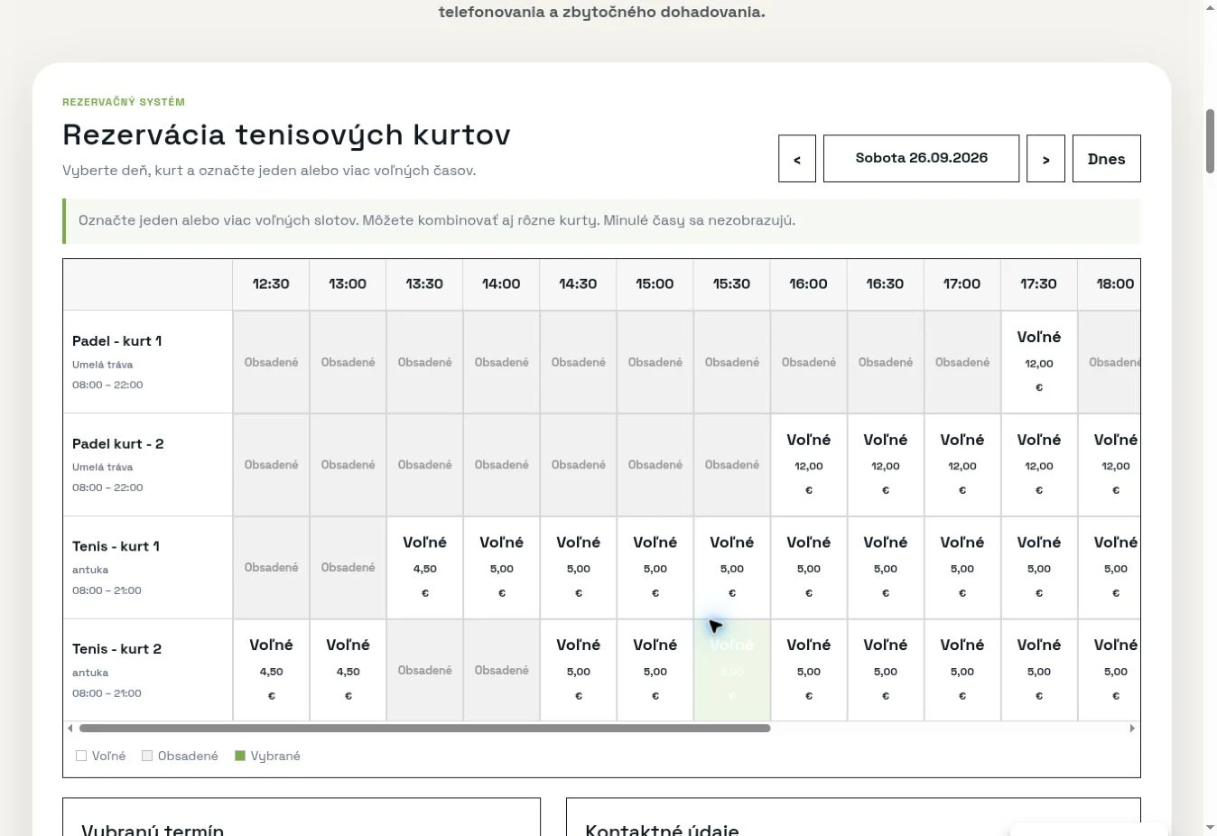Go to previous day with the < button

797,159
